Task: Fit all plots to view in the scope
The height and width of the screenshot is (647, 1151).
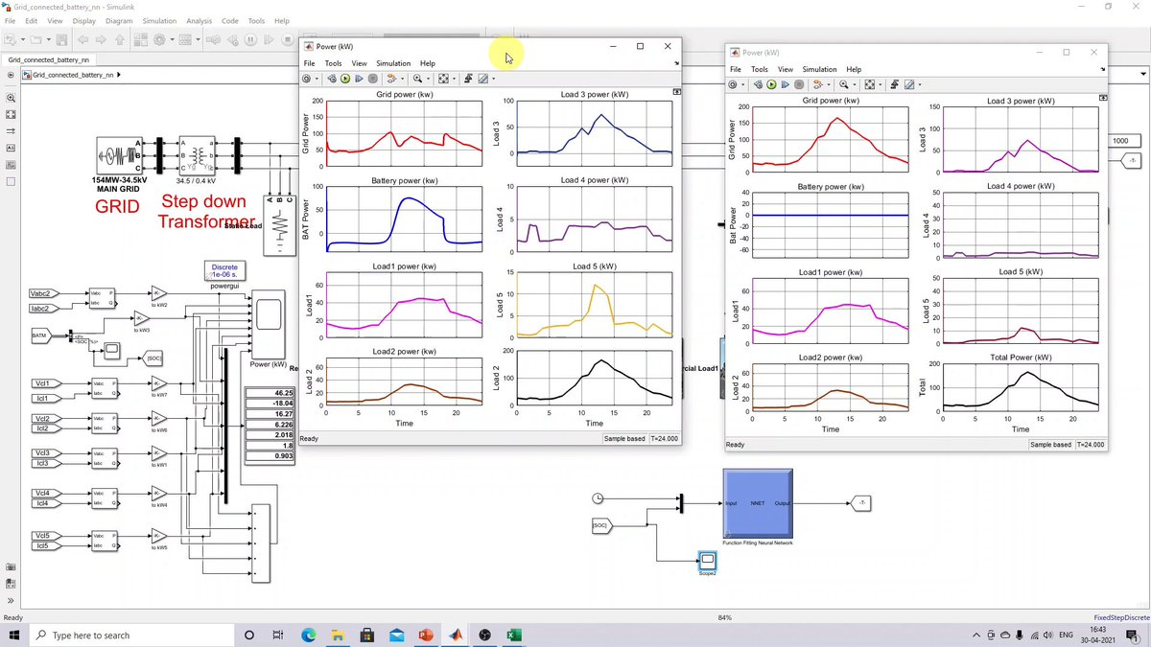Action: (x=441, y=79)
